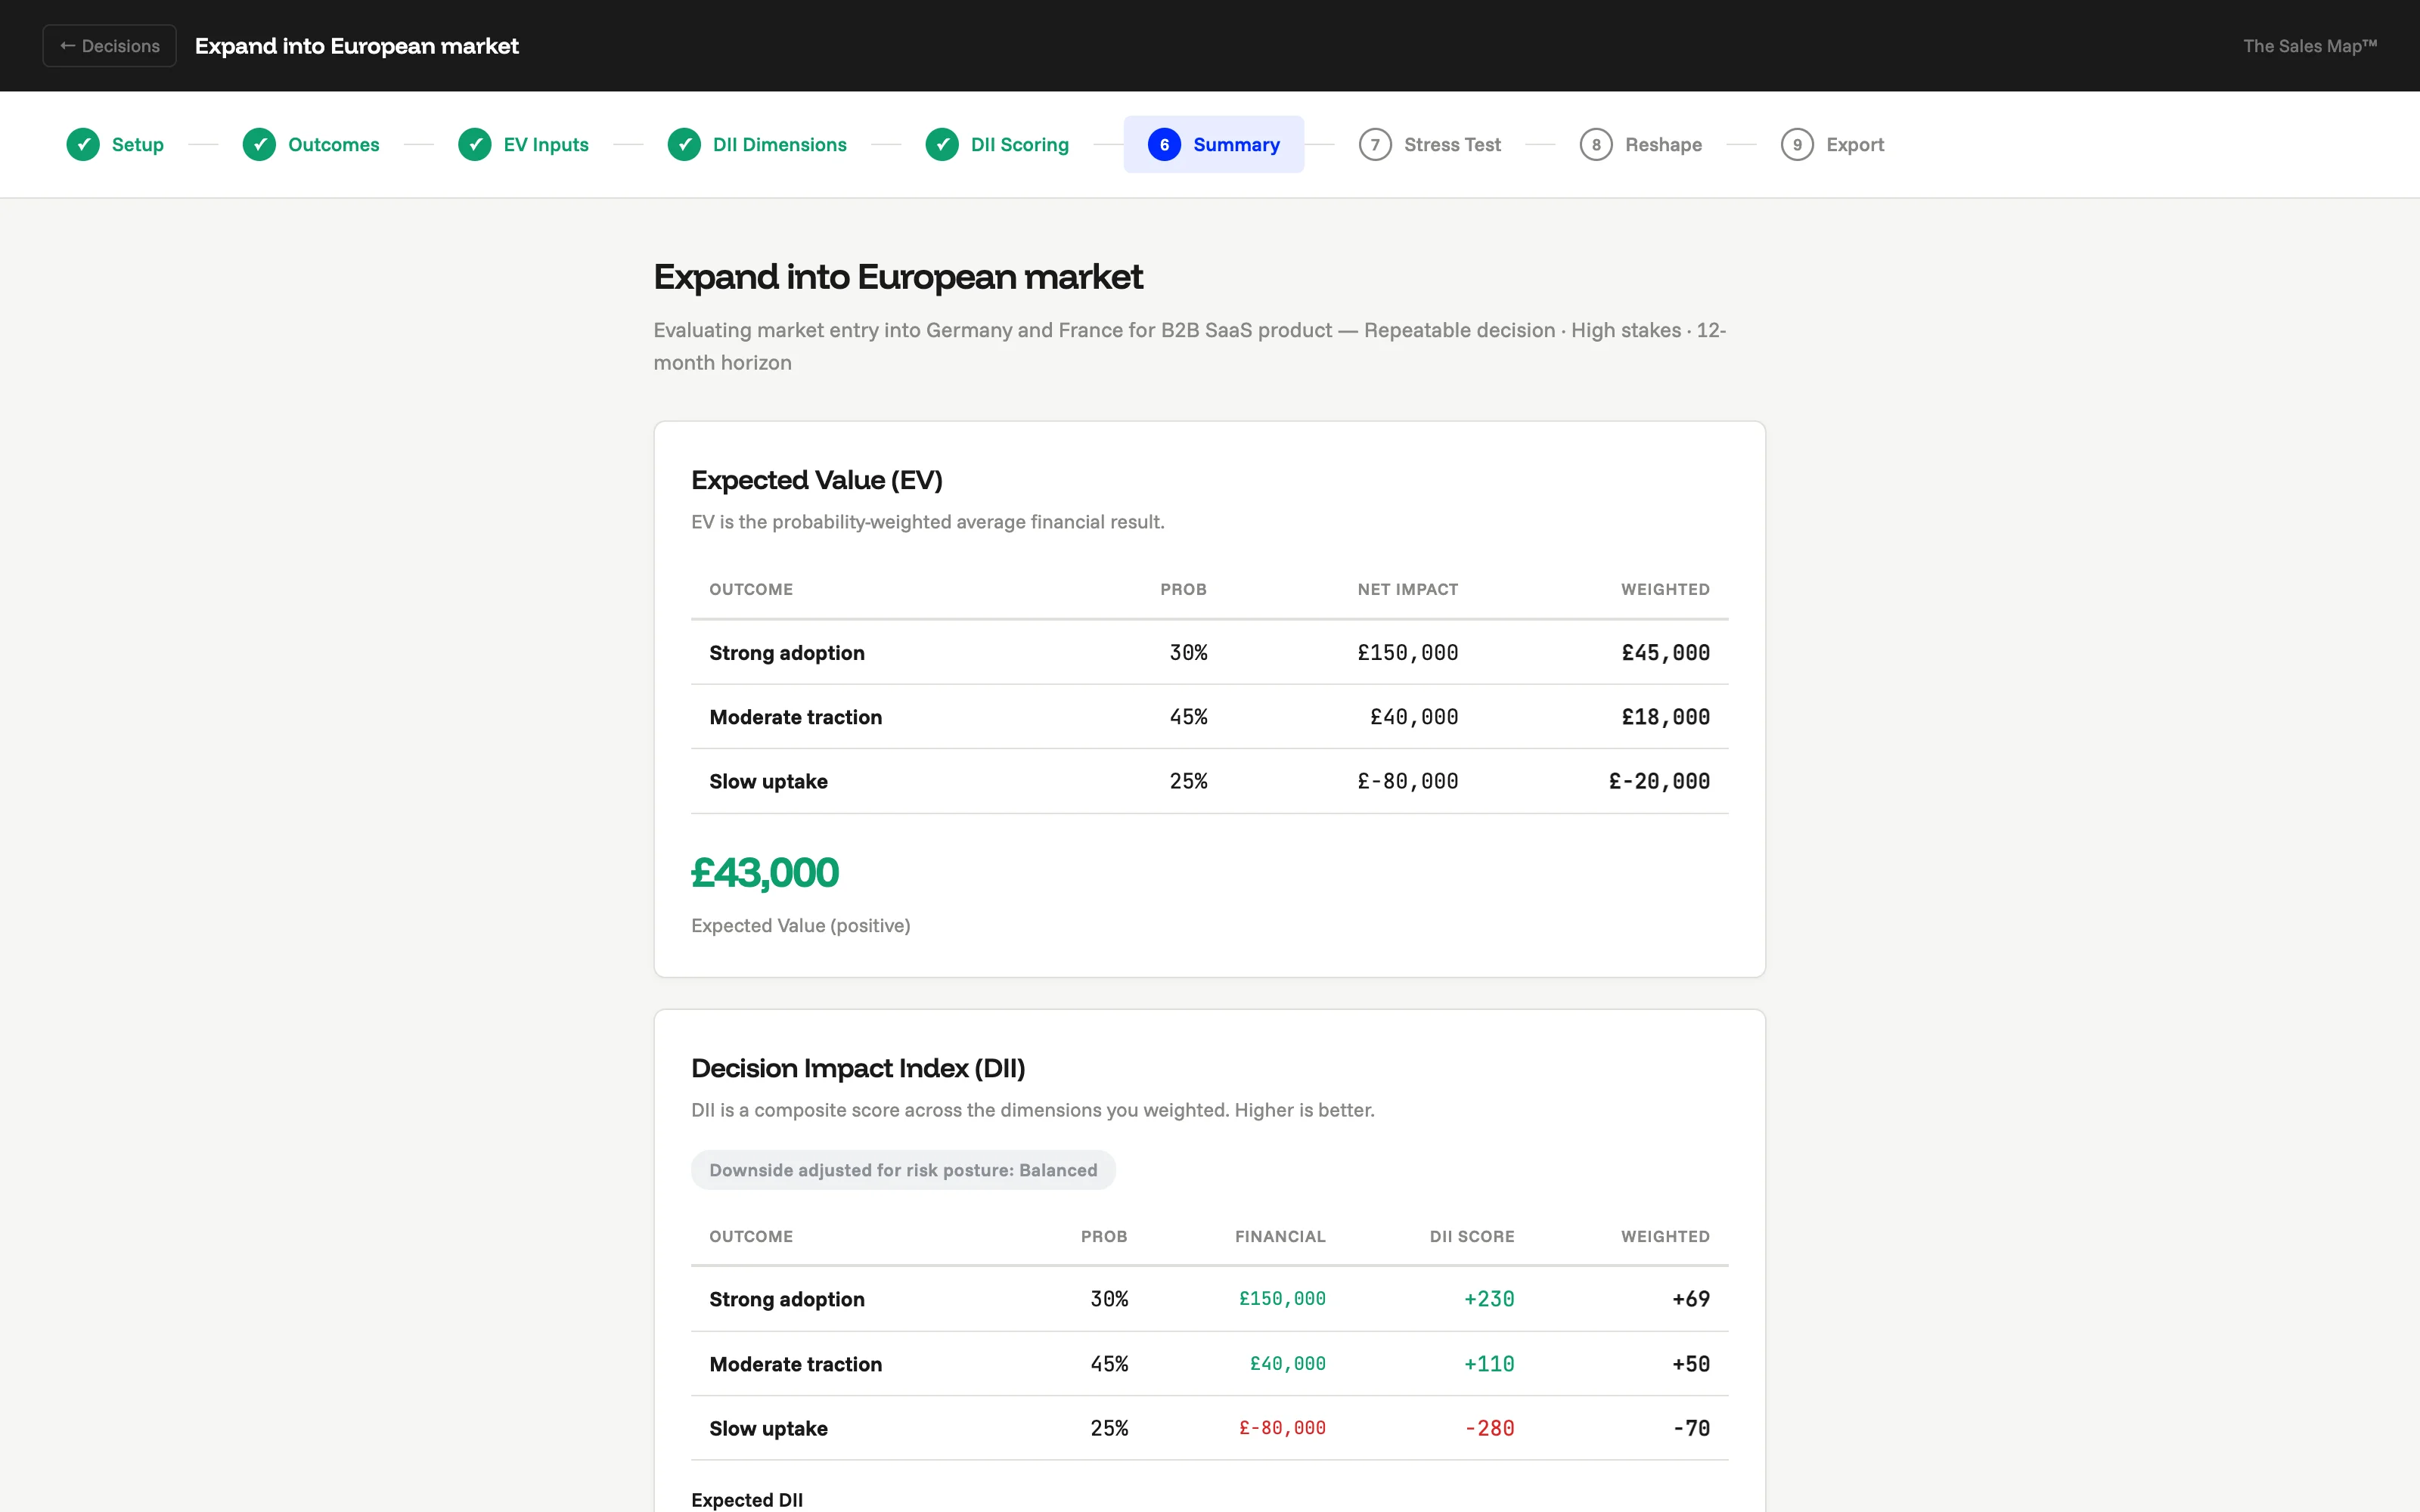Click the risk posture Balanced badge
This screenshot has width=2420, height=1512.
pyautogui.click(x=902, y=1170)
